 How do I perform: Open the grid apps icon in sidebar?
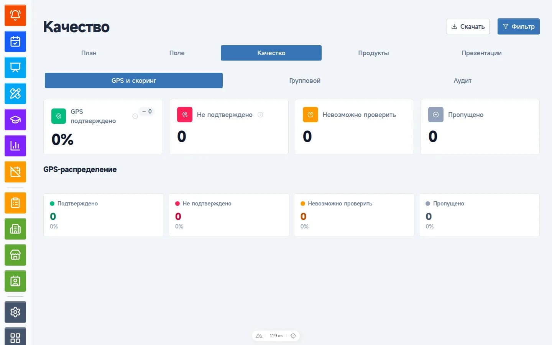[15, 337]
